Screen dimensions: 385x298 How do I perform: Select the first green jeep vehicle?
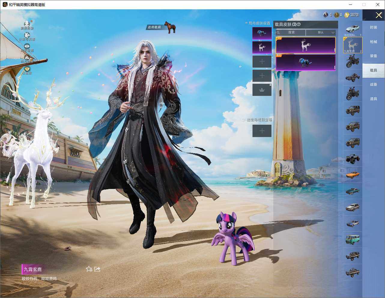(353, 110)
